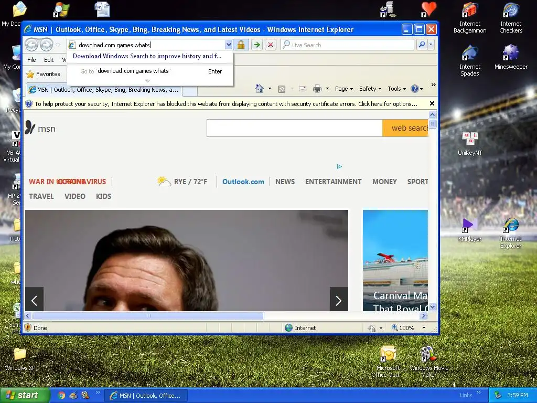The image size is (537, 403).
Task: Open search provider options dropdown
Action: pyautogui.click(x=431, y=45)
